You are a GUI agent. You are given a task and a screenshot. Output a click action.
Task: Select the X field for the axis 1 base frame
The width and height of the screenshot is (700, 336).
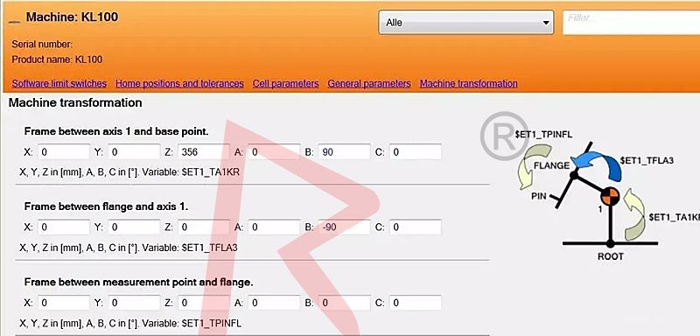coord(63,151)
